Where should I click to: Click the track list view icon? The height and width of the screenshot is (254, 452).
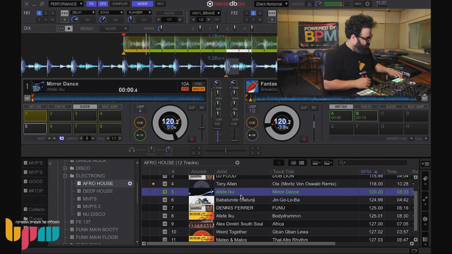[x=293, y=163]
